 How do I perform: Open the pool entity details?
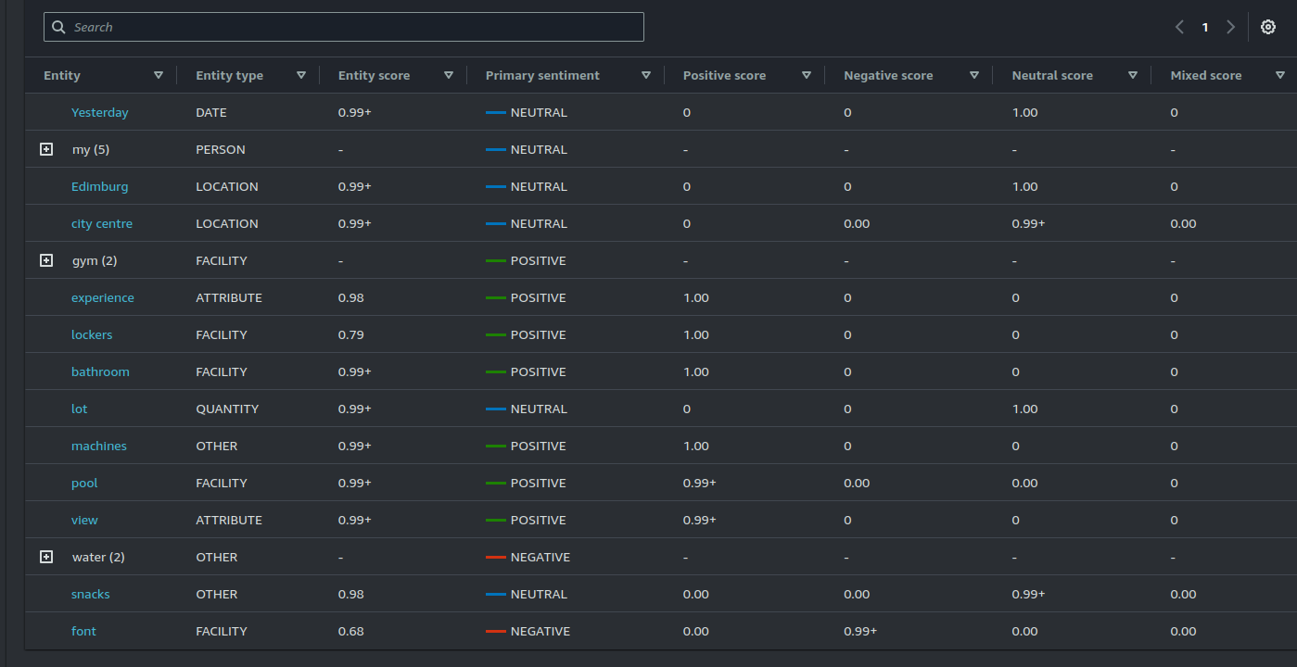pyautogui.click(x=84, y=483)
